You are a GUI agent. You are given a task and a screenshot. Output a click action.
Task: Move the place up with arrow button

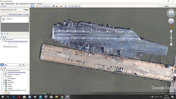[20, 65]
